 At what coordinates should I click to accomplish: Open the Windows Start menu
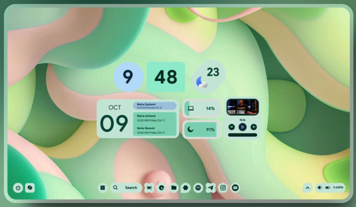103,188
